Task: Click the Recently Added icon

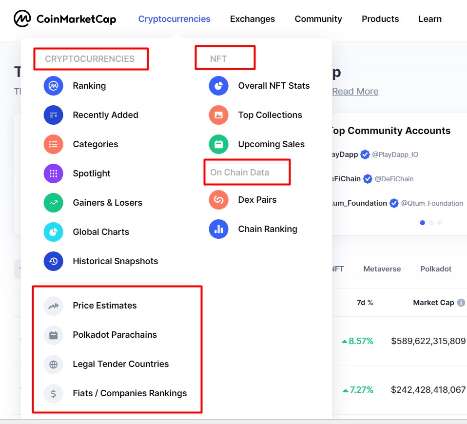Action: (x=53, y=115)
